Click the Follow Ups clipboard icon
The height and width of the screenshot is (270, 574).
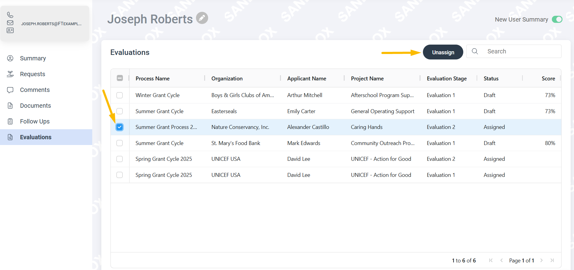pos(10,121)
